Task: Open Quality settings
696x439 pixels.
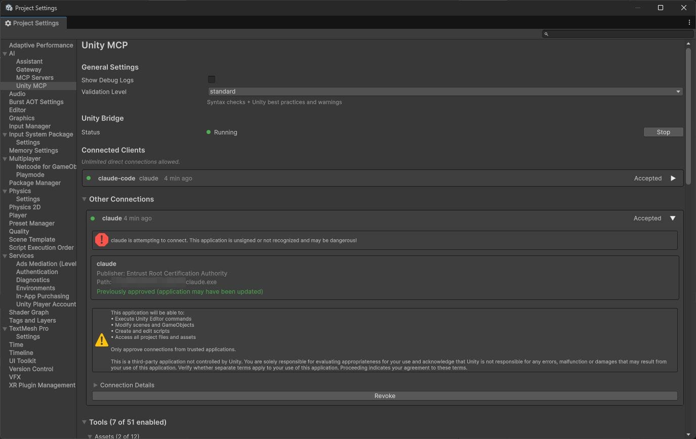Action: point(19,231)
